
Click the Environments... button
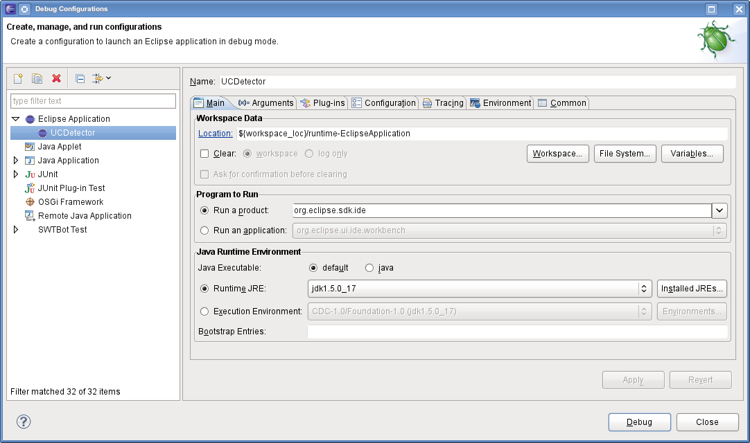point(692,311)
